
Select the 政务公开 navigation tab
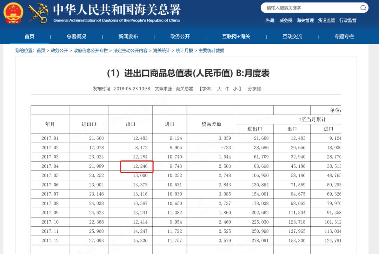[179, 36]
